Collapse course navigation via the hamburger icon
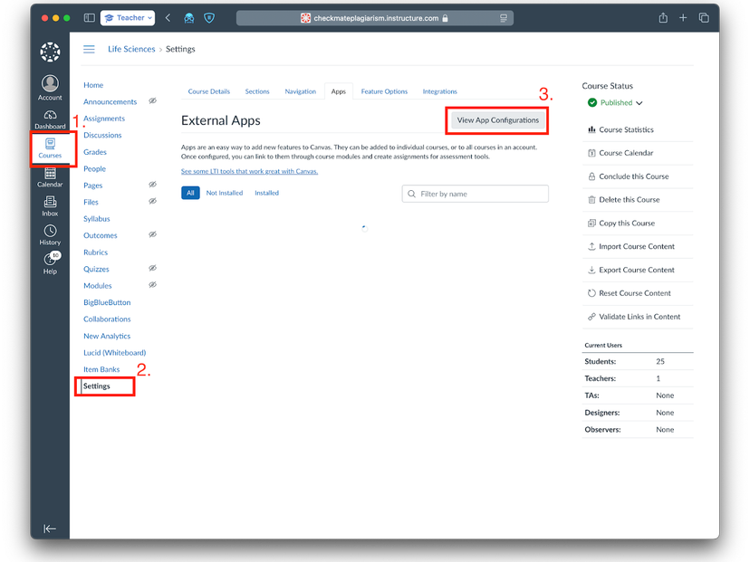The height and width of the screenshot is (562, 750). click(88, 49)
